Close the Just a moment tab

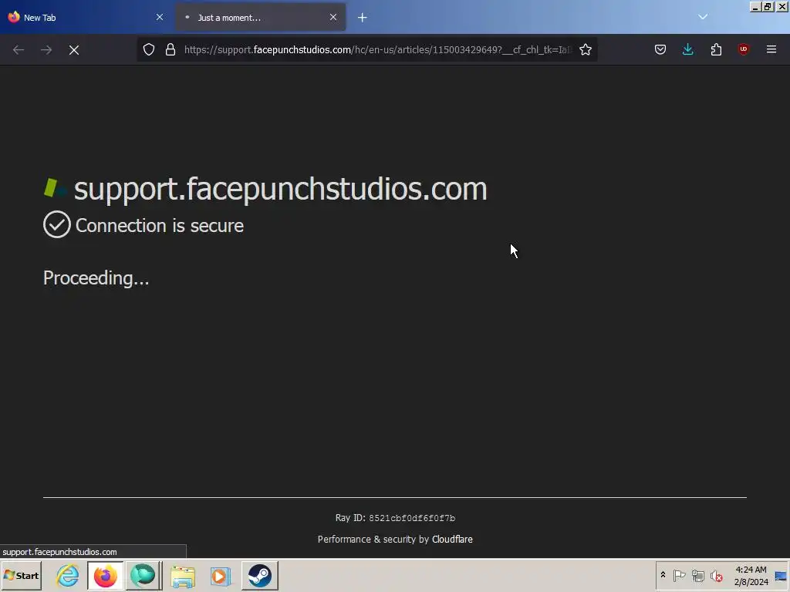333,17
